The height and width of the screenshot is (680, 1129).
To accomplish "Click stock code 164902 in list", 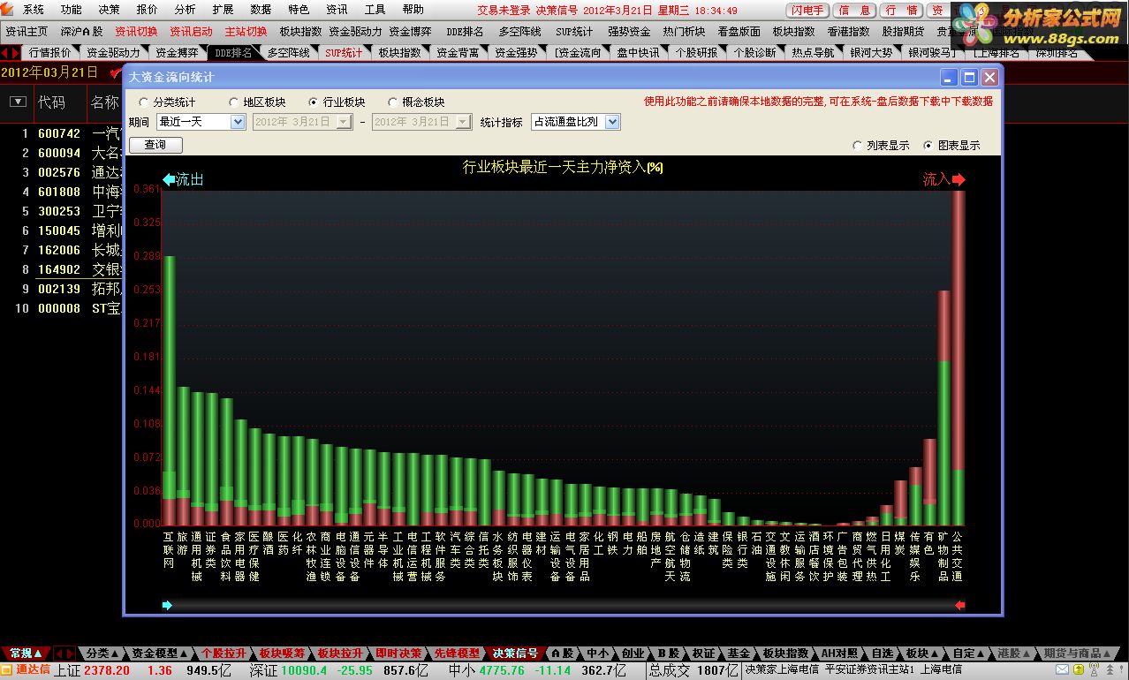I will 59,269.
